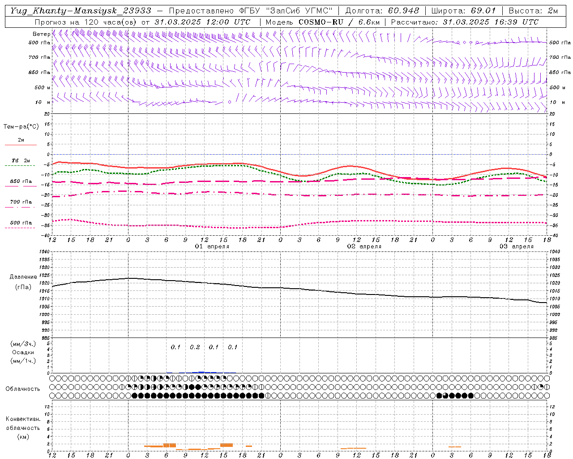This screenshot has height=459, width=573.
Task: Click the (гПа) unit label under Давление
Action: (23, 287)
